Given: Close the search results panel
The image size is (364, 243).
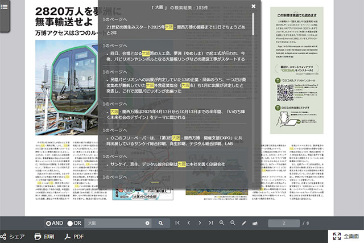Looking at the screenshot, I should (x=253, y=7).
